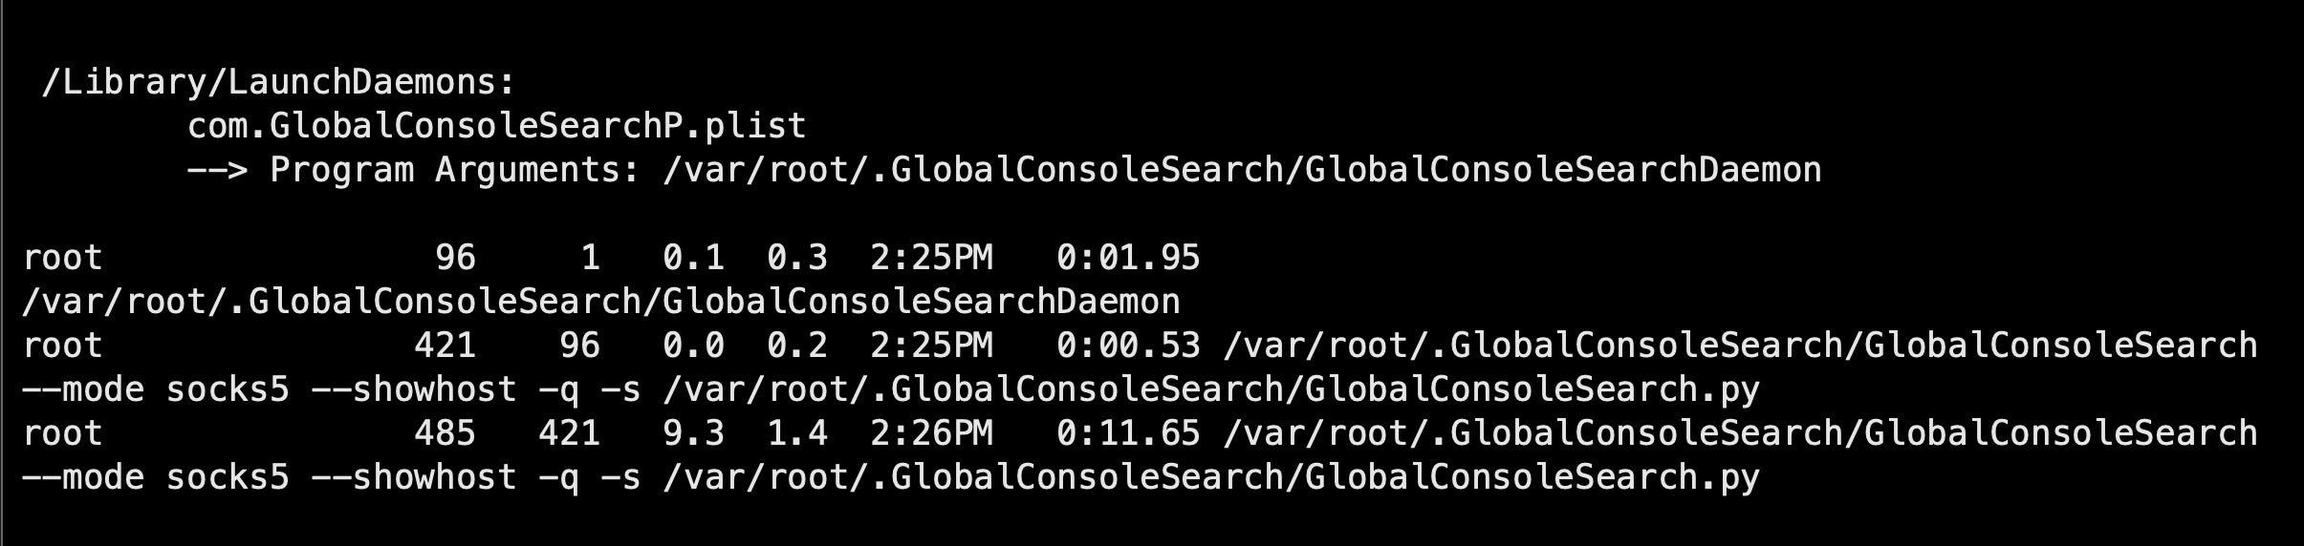
Task: Click process ID 485 in the output
Action: (x=445, y=433)
